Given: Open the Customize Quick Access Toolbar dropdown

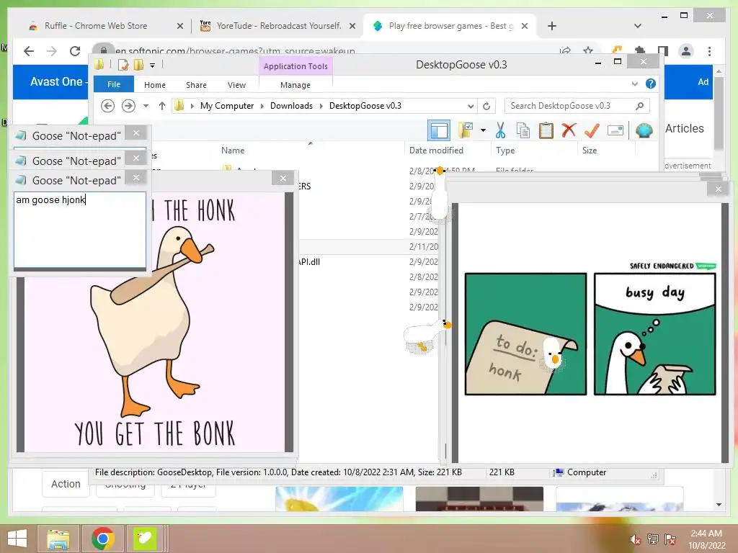Looking at the screenshot, I should pyautogui.click(x=153, y=66).
